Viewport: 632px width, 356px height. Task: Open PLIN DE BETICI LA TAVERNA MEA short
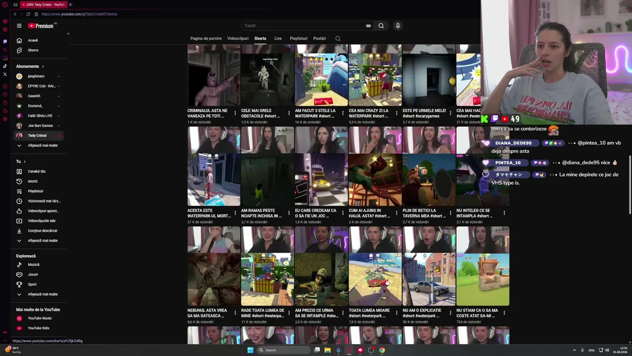pos(429,166)
